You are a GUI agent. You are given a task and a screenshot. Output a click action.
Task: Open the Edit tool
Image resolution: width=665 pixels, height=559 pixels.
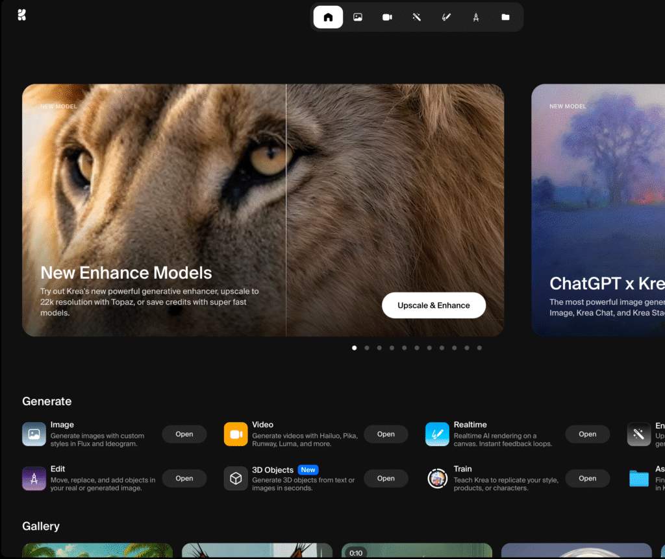(x=184, y=478)
